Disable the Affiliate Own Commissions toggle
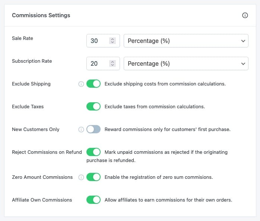 point(93,200)
